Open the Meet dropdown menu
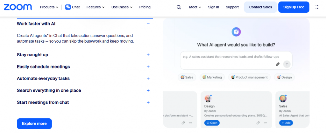 tap(195, 7)
